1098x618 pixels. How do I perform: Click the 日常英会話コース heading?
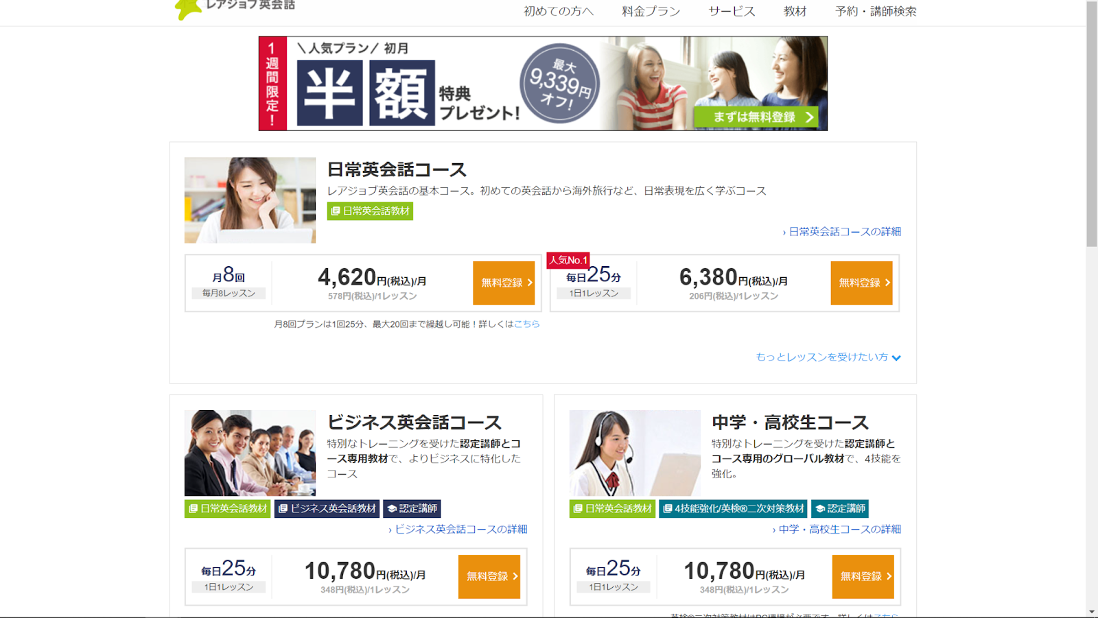[397, 169]
